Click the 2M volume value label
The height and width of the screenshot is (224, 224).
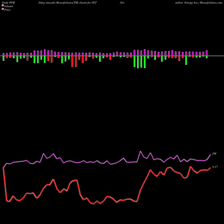[214, 154]
